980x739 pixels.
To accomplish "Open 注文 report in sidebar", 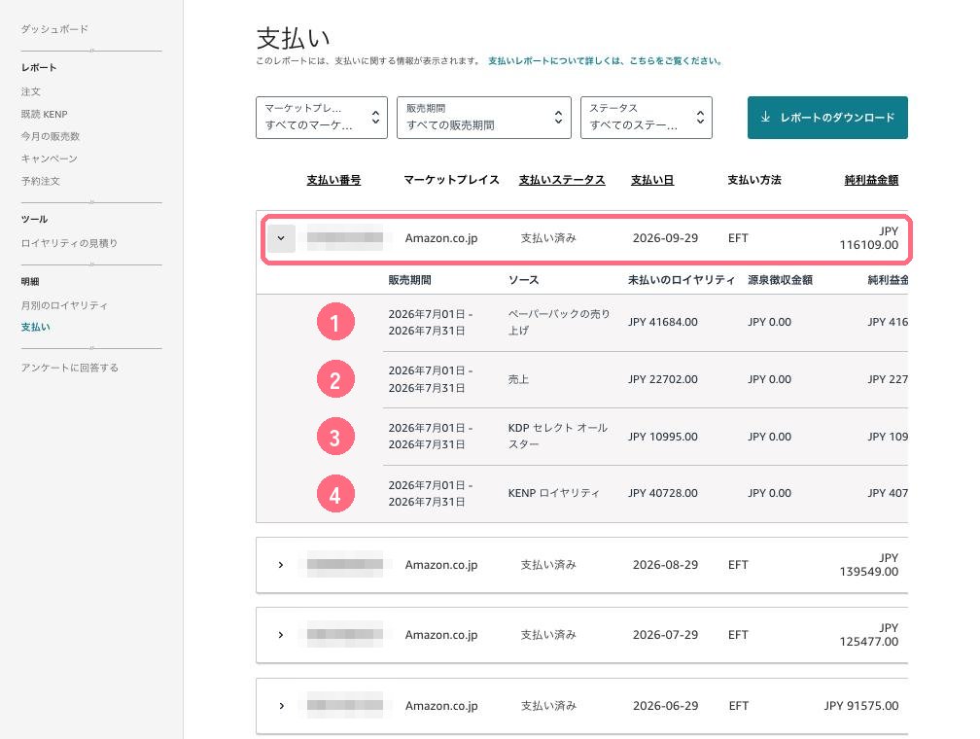I will (31, 91).
